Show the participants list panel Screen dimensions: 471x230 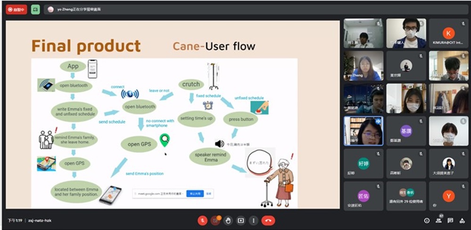point(439,220)
